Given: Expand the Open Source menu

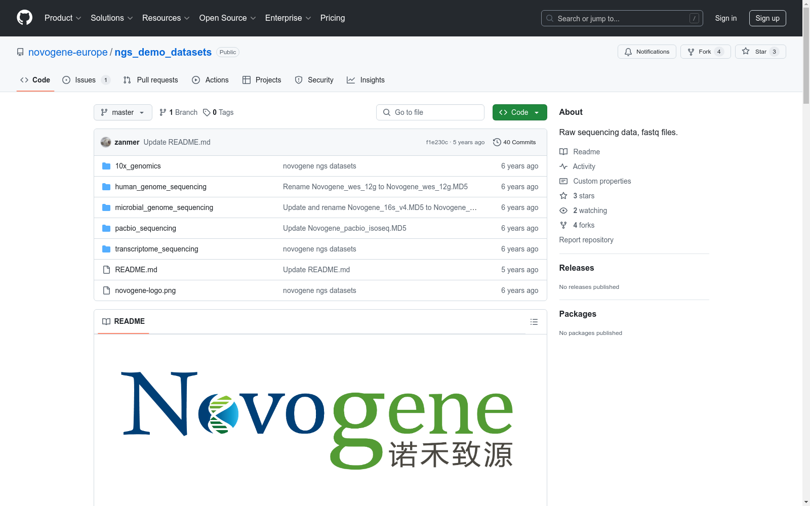Looking at the screenshot, I should point(228,18).
